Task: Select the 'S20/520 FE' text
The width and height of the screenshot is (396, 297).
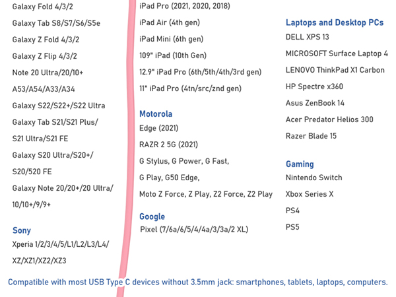Action: (x=32, y=172)
